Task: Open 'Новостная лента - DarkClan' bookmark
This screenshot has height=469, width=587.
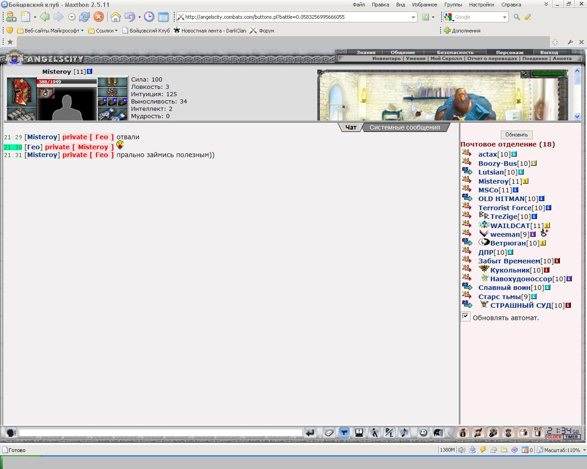Action: 210,31
